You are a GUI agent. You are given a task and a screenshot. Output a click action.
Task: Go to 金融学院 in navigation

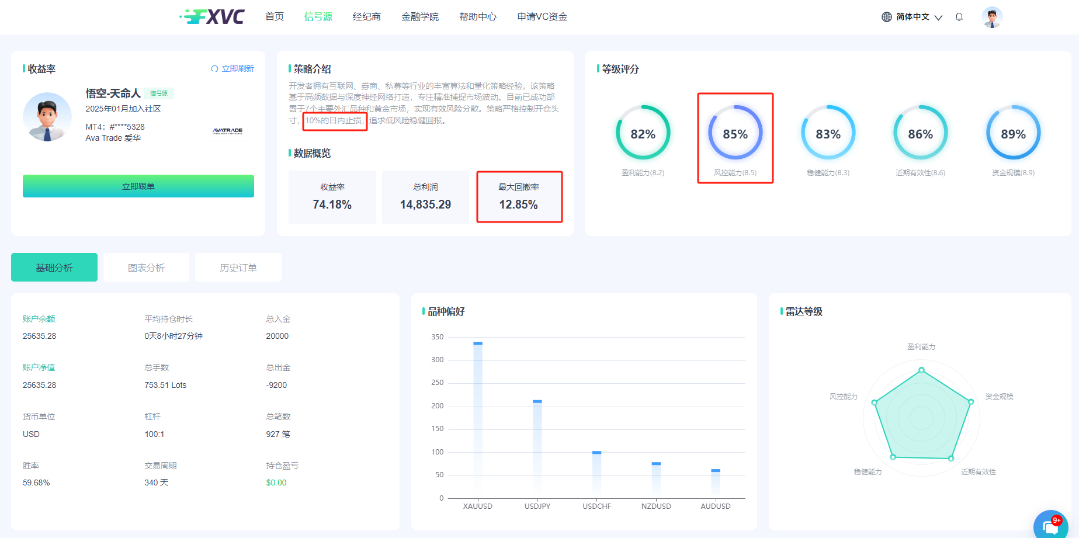pos(419,17)
